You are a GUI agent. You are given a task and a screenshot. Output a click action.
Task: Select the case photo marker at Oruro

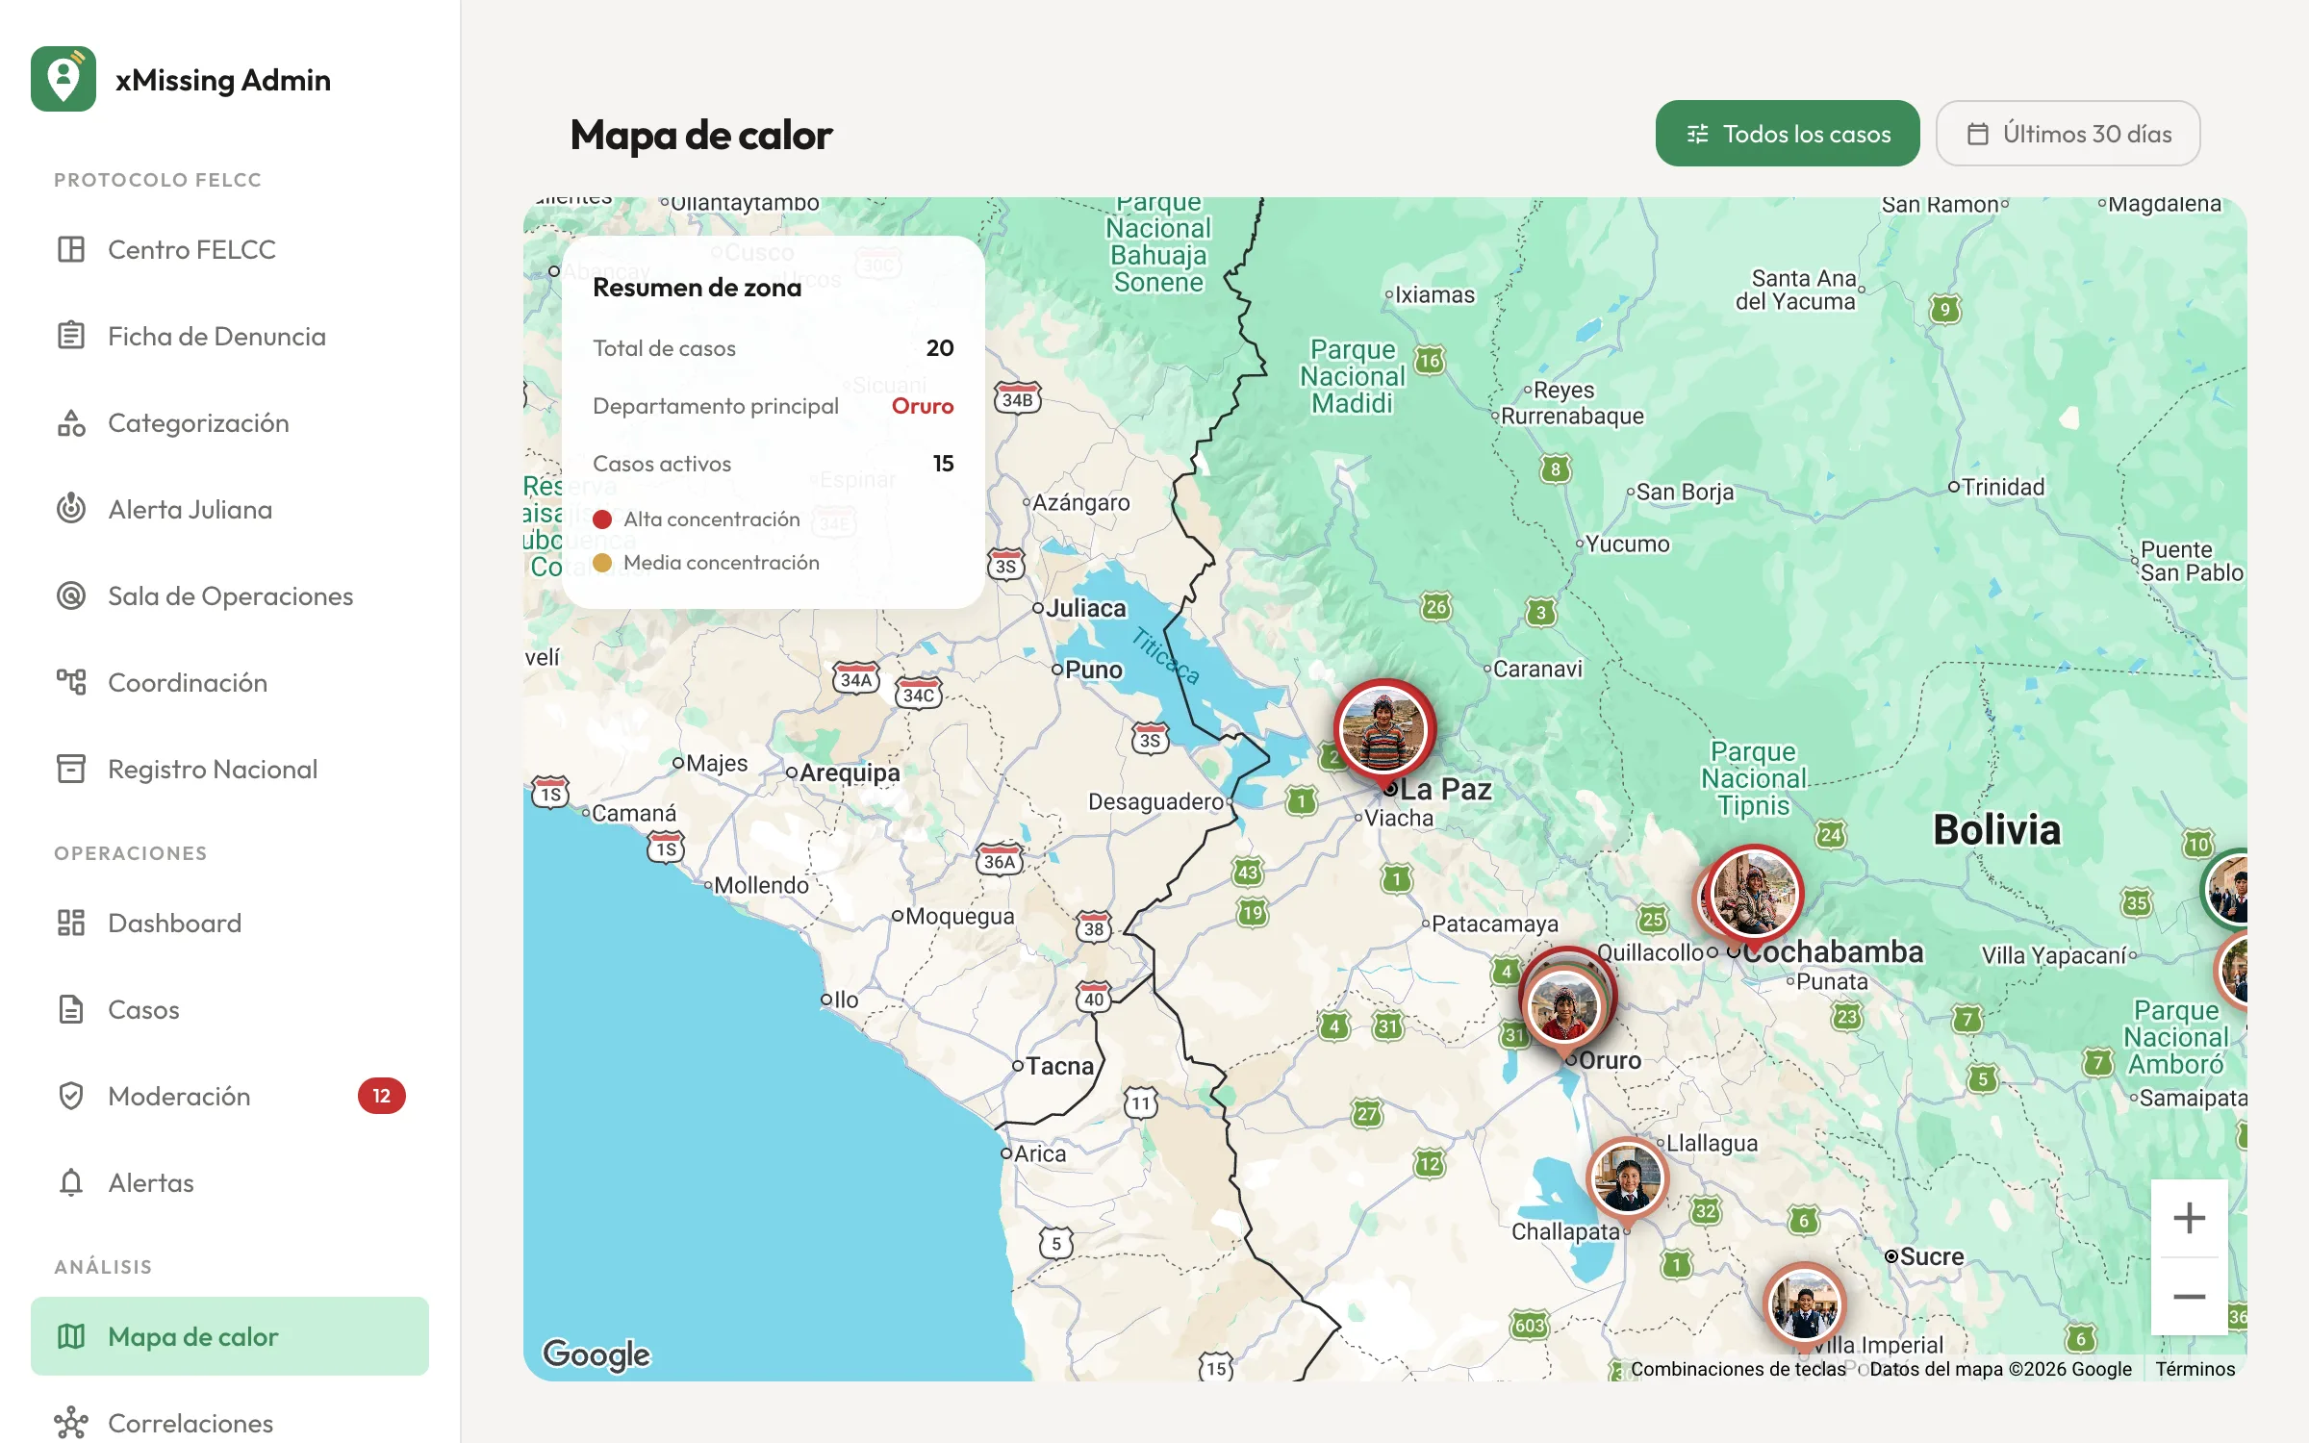tap(1564, 1006)
